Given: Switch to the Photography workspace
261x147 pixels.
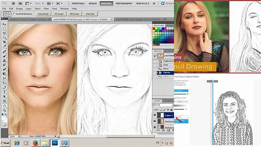Looking at the screenshot, I should (124, 3).
